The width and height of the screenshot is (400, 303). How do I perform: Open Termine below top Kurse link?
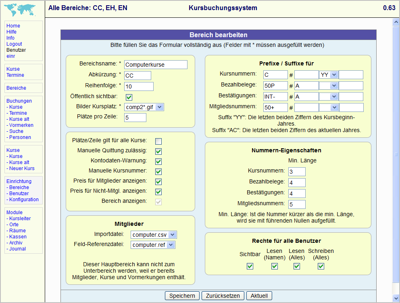15,75
